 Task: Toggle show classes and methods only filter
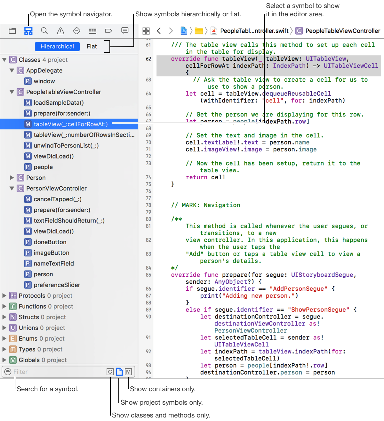click(x=110, y=372)
